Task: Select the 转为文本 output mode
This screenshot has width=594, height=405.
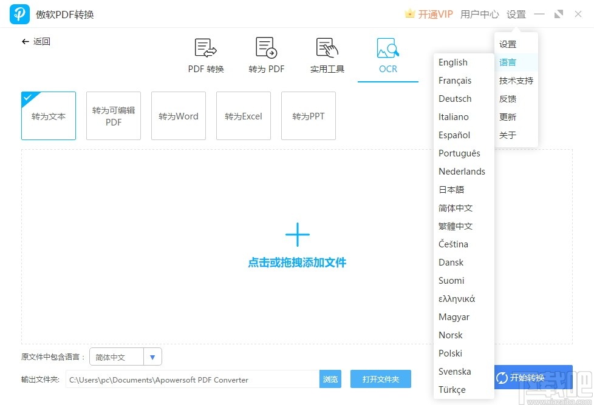Action: point(48,116)
